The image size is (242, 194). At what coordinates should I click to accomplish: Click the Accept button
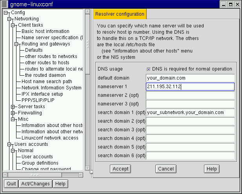(120, 169)
